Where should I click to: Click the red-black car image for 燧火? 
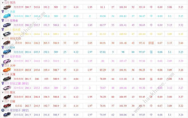(x=7, y=97)
